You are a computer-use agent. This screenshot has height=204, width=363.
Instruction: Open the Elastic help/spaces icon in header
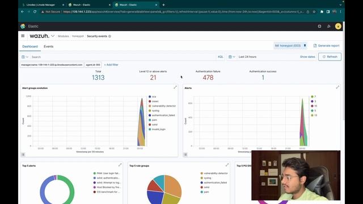[x=319, y=27]
